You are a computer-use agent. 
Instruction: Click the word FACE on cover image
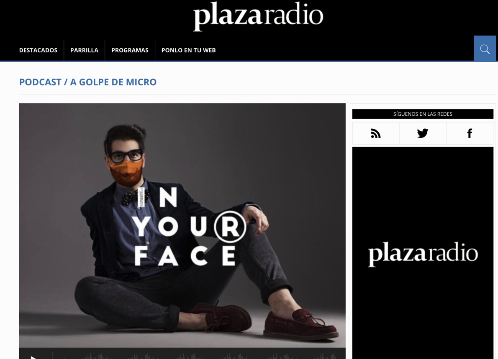[x=185, y=256]
